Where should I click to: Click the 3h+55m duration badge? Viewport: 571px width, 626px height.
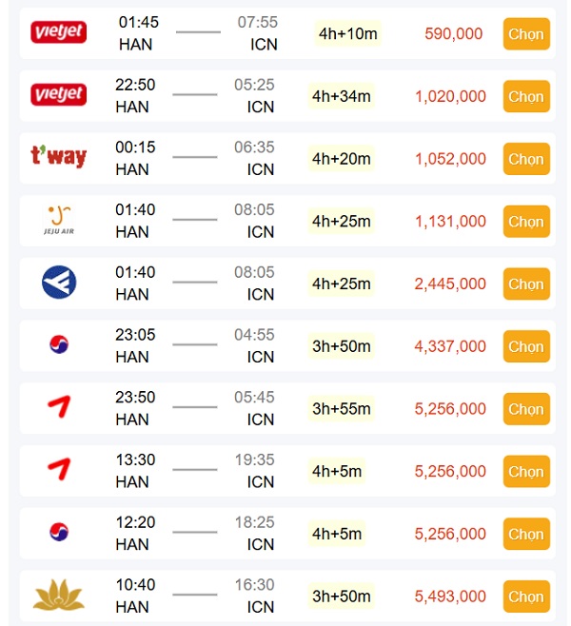click(342, 409)
